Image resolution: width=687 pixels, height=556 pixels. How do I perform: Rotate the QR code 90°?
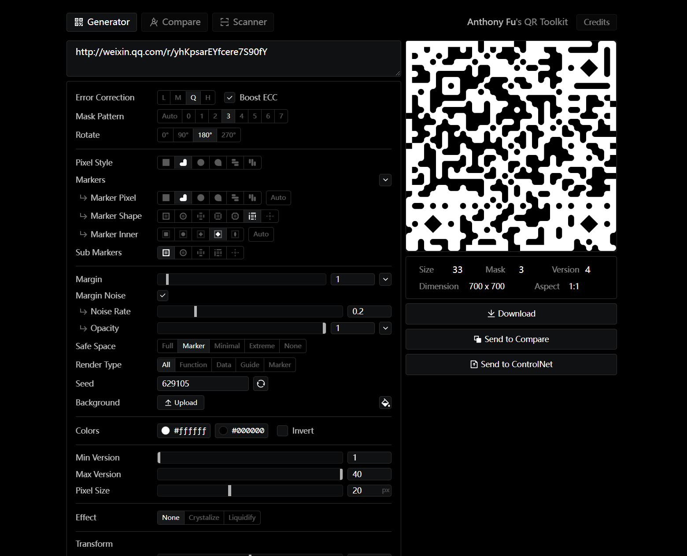[x=183, y=135]
